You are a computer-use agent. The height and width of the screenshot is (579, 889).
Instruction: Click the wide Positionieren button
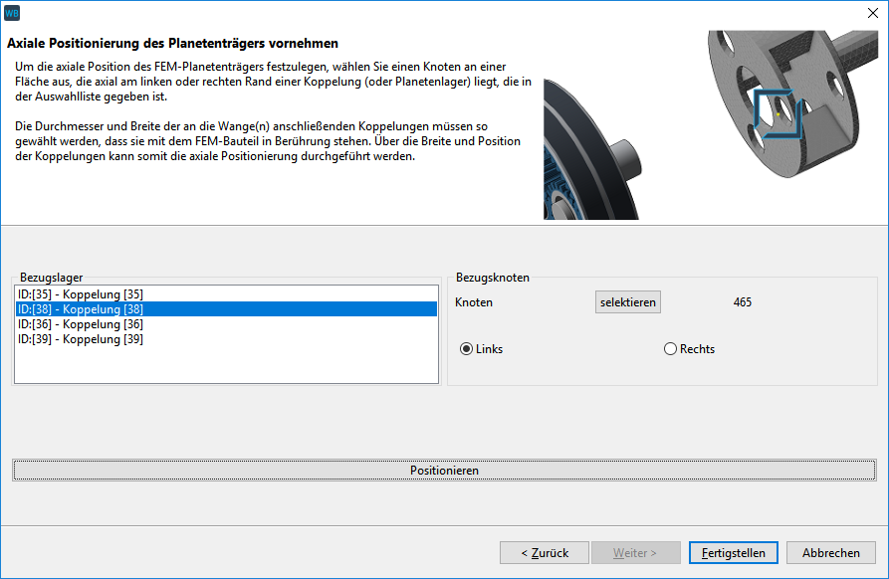(x=444, y=471)
